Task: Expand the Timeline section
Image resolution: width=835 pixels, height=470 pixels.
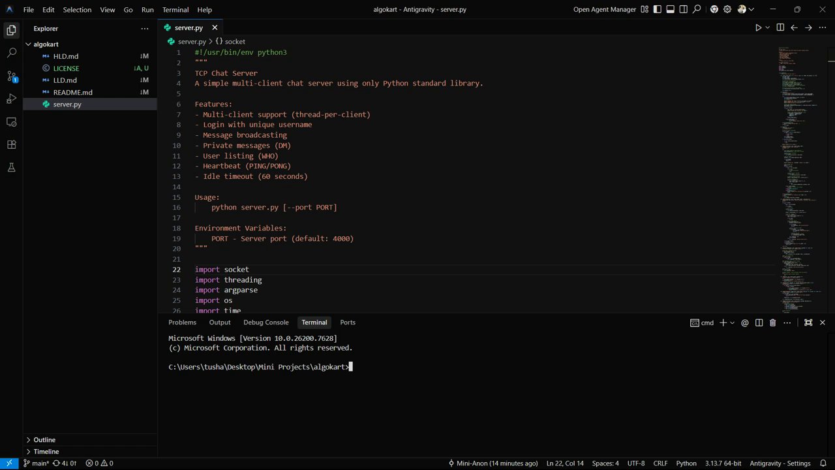Action: 46,452
